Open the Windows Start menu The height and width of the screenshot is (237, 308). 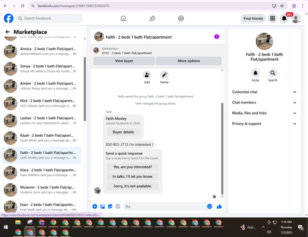(6, 227)
